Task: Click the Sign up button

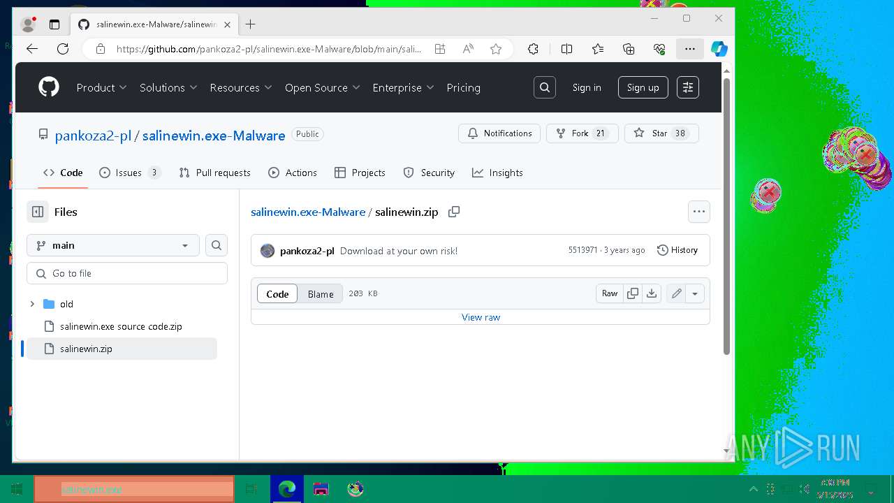Action: point(643,87)
